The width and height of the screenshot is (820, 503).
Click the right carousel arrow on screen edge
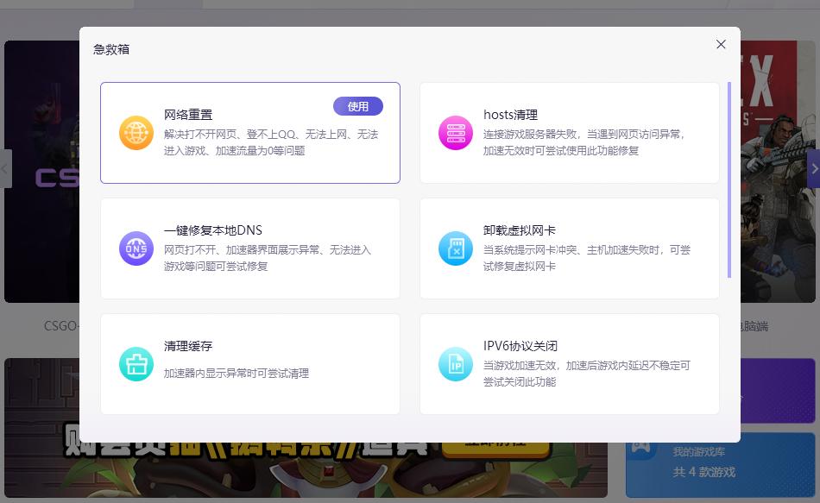[x=814, y=168]
